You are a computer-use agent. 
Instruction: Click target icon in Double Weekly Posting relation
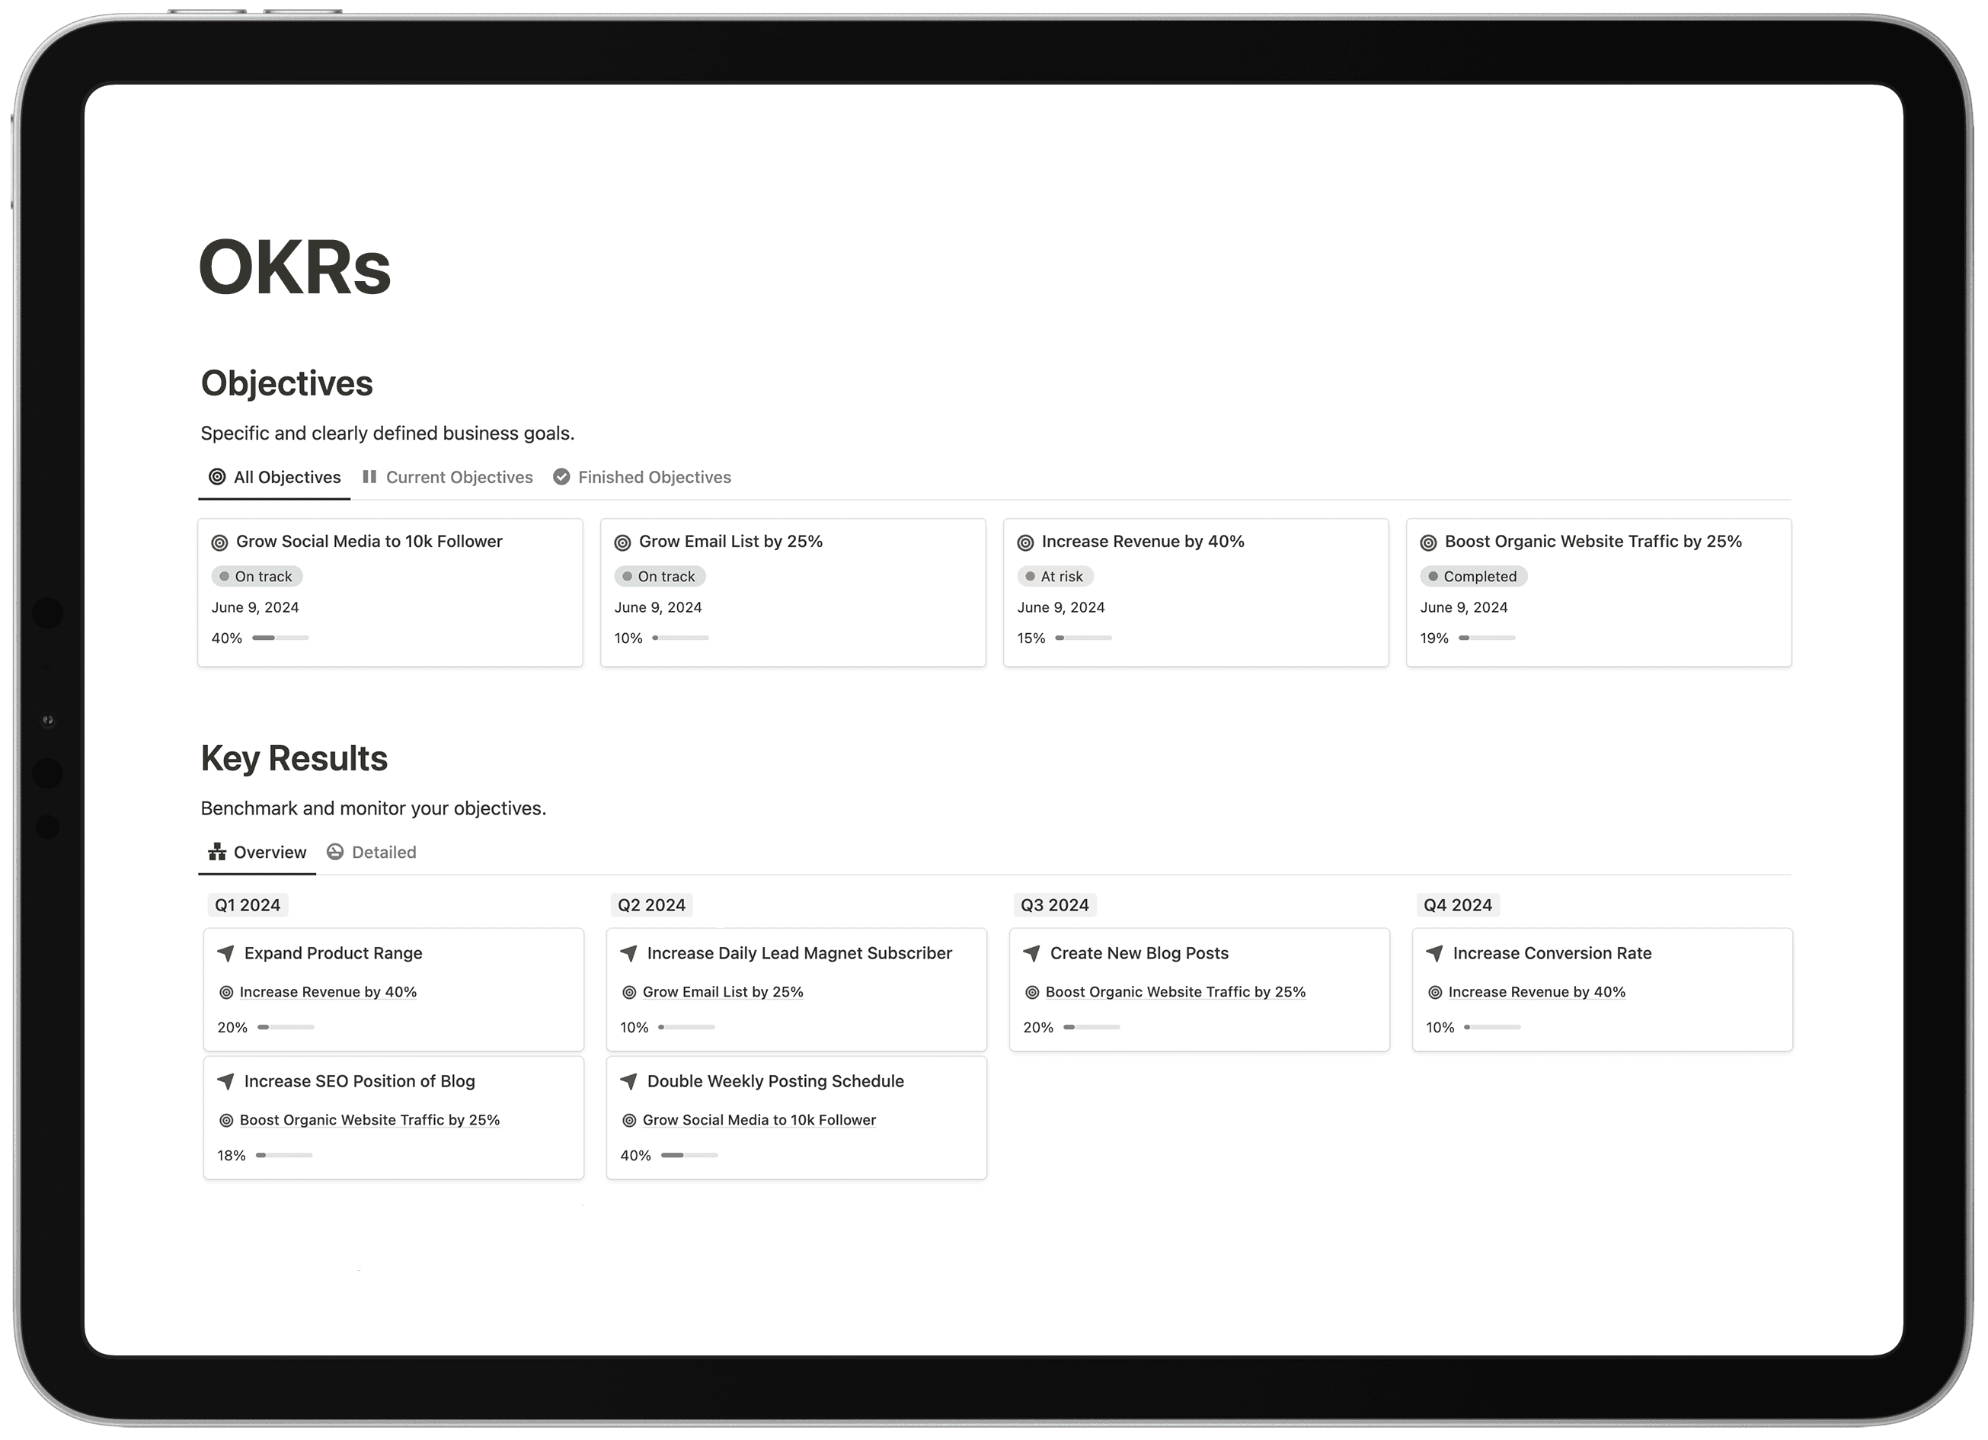[x=629, y=1121]
